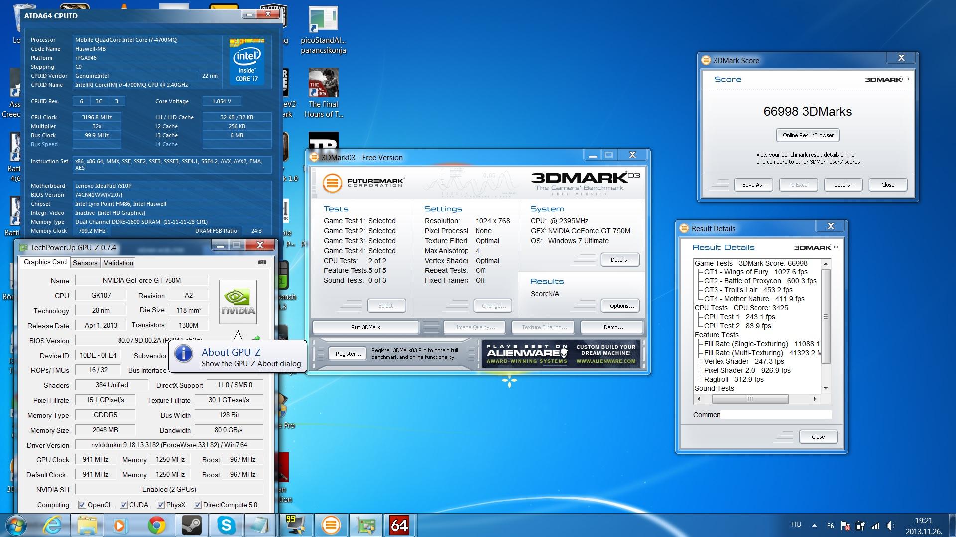Viewport: 956px width, 537px height.
Task: Open the Notepad taskbar item
Action: click(260, 525)
